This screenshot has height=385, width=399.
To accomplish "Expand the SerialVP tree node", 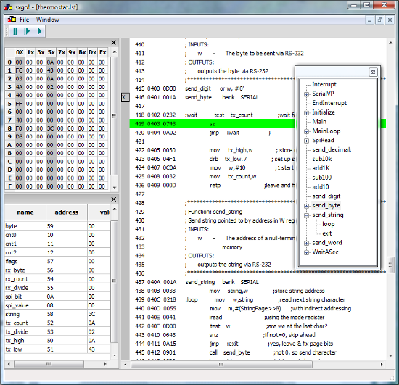I will pyautogui.click(x=306, y=94).
